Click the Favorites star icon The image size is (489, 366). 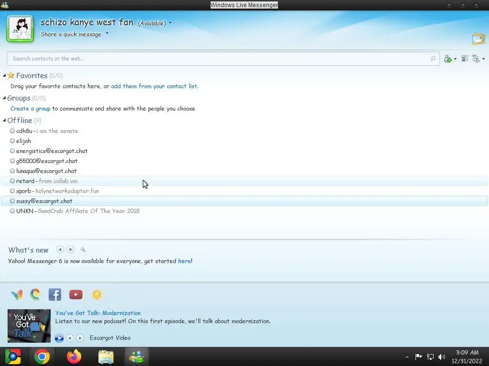point(11,75)
